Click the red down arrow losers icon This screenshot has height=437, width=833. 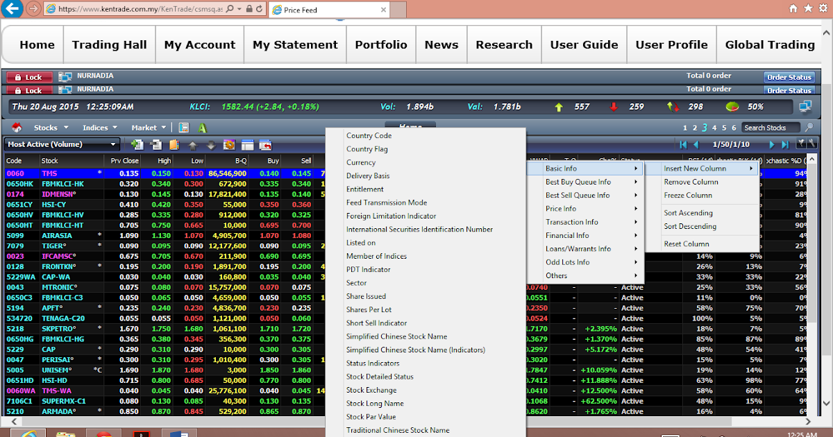[x=614, y=107]
